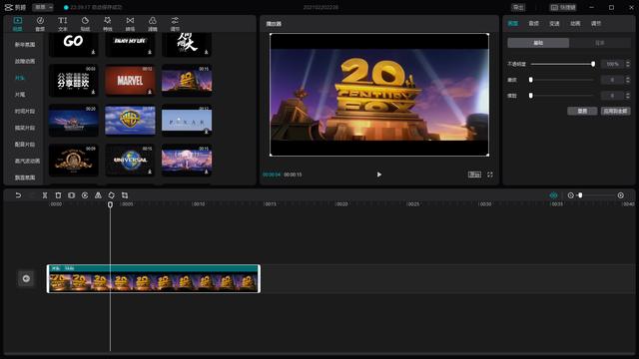This screenshot has height=359, width=639.
Task: Click the download icon on MARVEL intro
Action: [150, 92]
